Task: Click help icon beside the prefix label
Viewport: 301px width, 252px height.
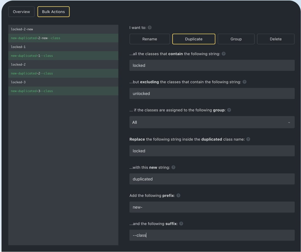Action: pos(178,195)
